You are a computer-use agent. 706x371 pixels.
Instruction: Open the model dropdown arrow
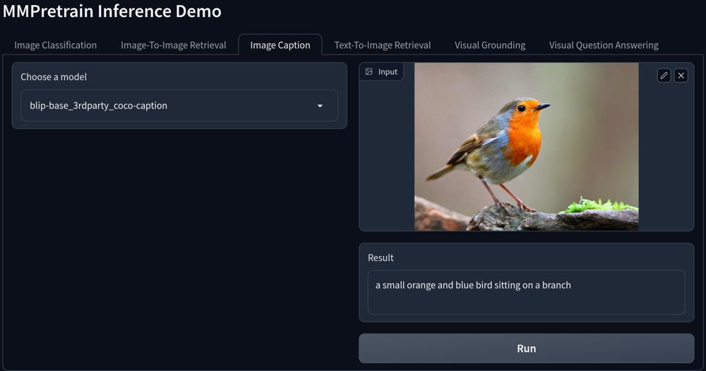click(320, 106)
